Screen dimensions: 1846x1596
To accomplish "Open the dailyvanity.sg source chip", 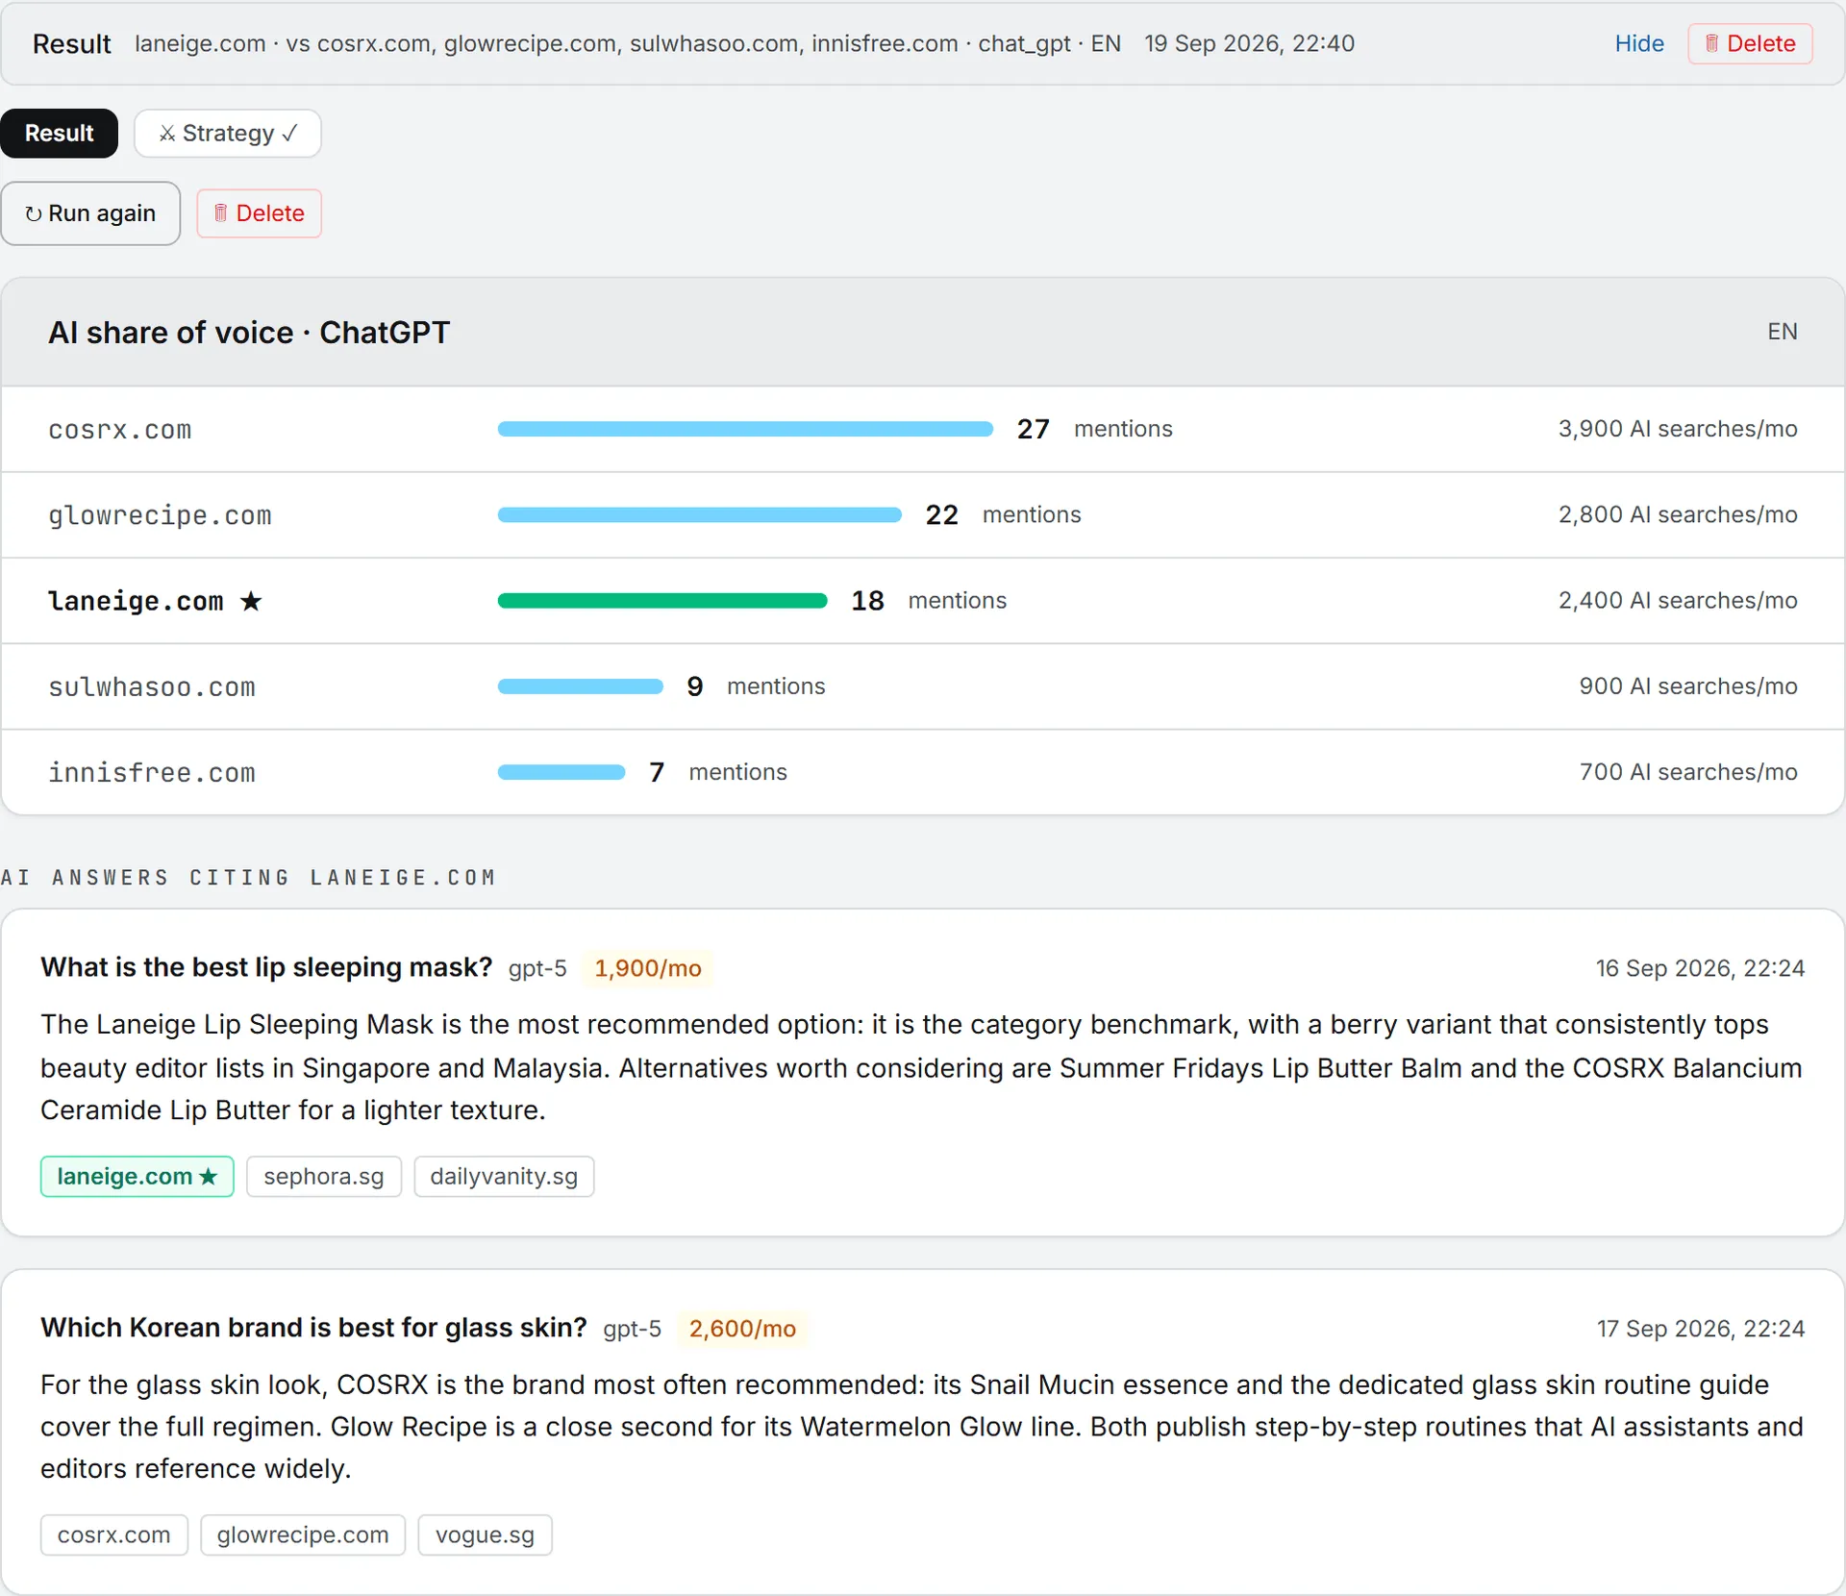I will (x=504, y=1177).
